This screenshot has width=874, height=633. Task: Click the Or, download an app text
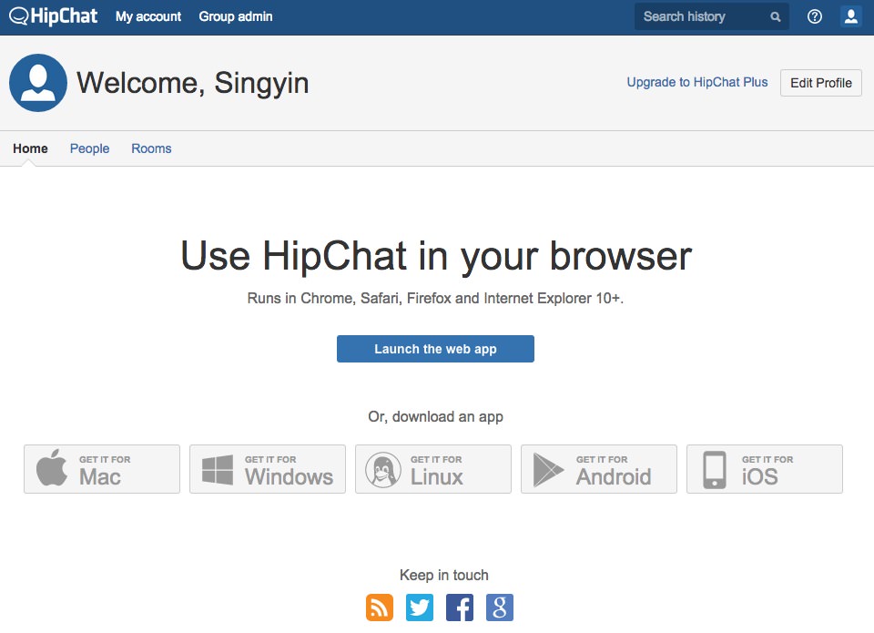pos(435,416)
